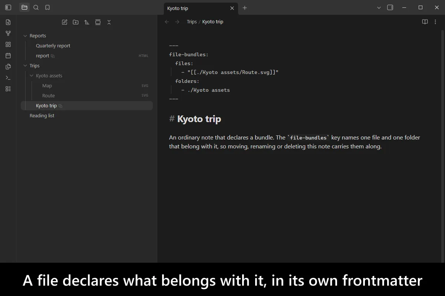
Task: Maximize the Obsidian window
Action: [x=421, y=7]
